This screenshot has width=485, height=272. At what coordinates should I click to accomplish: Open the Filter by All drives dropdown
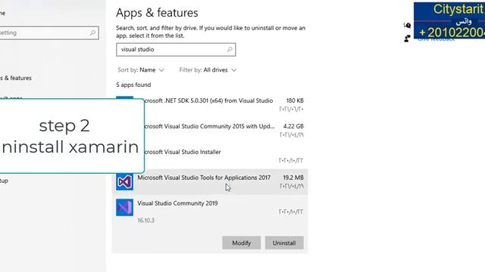pos(208,70)
